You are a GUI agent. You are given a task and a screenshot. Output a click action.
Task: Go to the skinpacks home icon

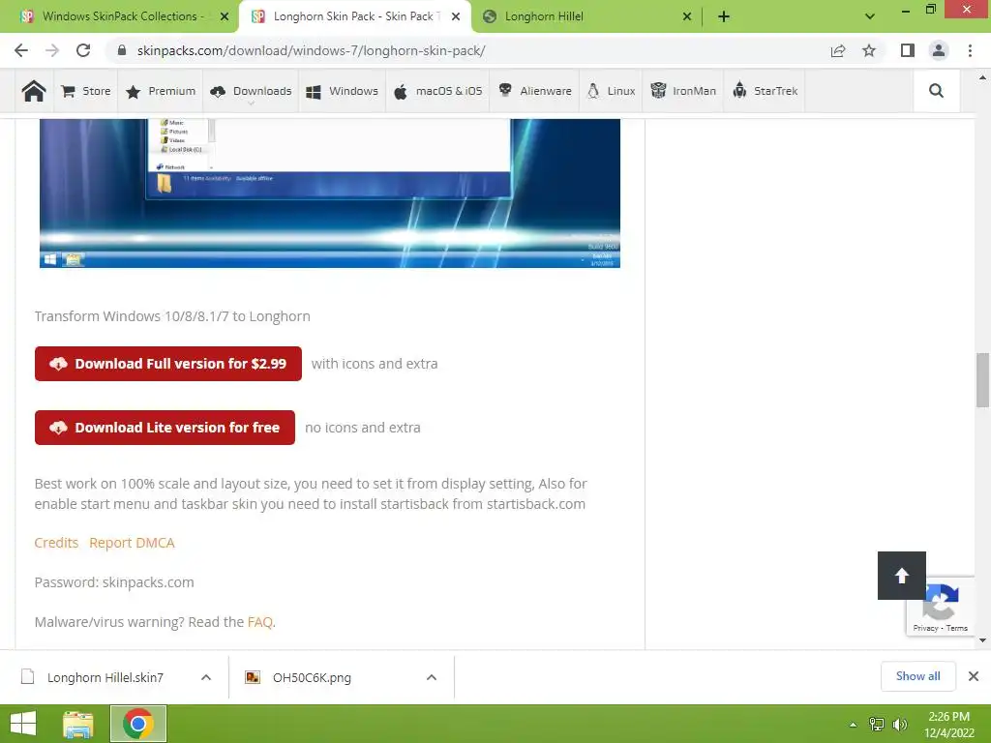(x=34, y=91)
